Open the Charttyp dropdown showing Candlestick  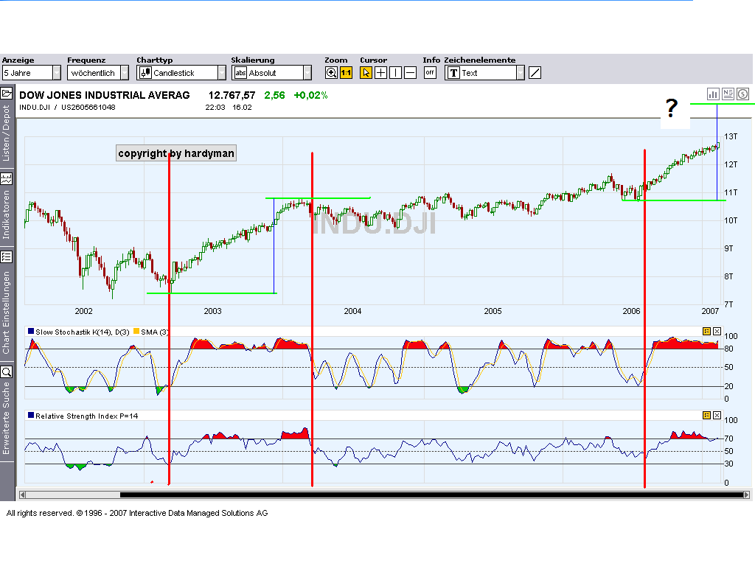(x=181, y=73)
